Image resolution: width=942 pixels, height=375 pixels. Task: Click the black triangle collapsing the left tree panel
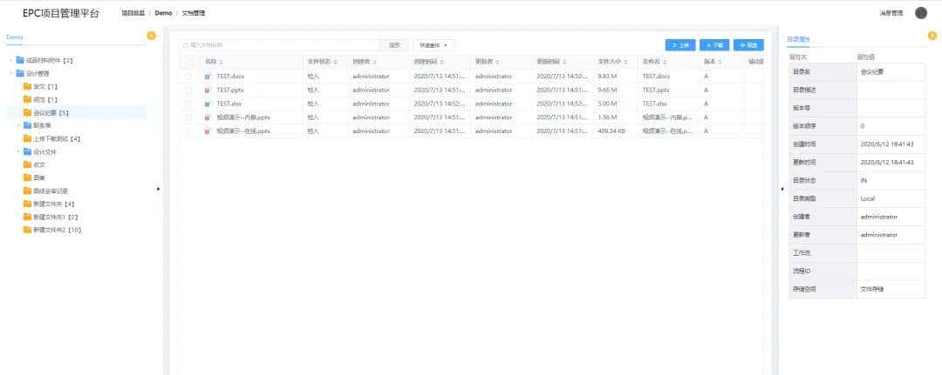[159, 190]
